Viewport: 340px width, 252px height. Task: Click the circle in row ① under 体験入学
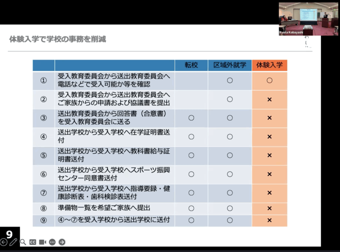click(269, 80)
